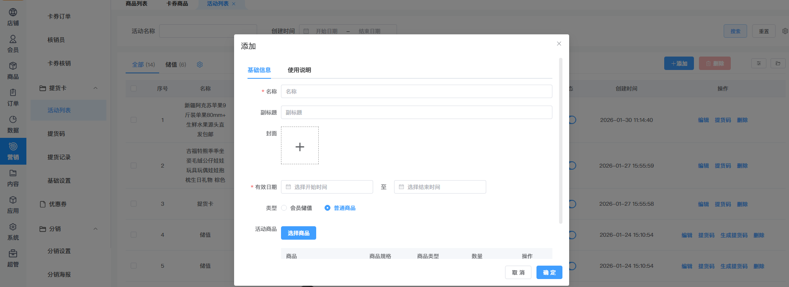Click 提货码 link in row 2
Image resolution: width=789 pixels, height=287 pixels.
(x=723, y=165)
